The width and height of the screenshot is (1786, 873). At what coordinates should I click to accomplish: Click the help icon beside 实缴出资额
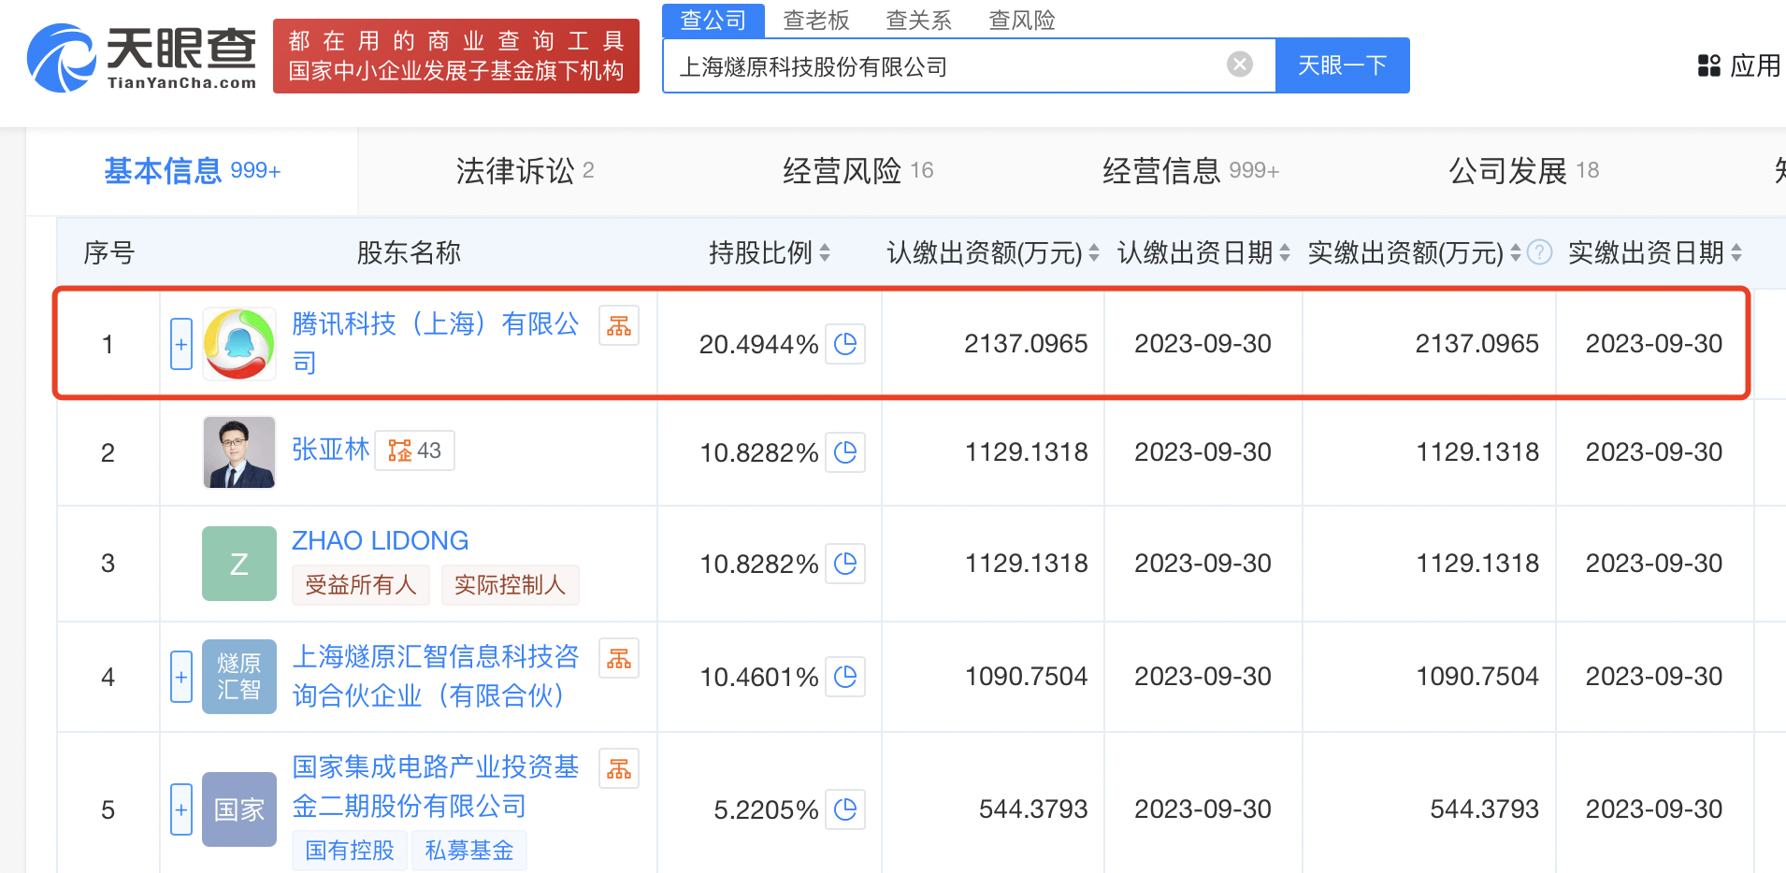tap(1539, 252)
